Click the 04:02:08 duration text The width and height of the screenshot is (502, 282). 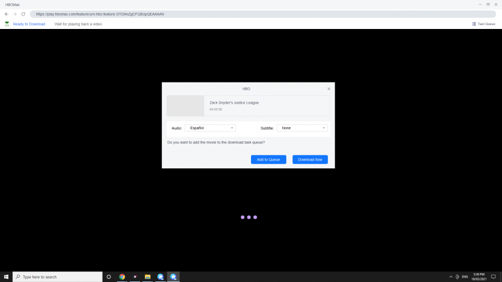tap(215, 109)
